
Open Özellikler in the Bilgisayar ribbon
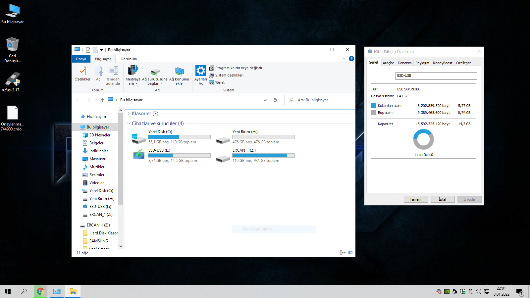pyautogui.click(x=82, y=74)
